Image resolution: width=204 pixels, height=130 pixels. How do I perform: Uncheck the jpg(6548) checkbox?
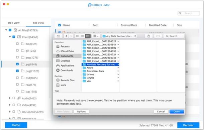coord(17,64)
